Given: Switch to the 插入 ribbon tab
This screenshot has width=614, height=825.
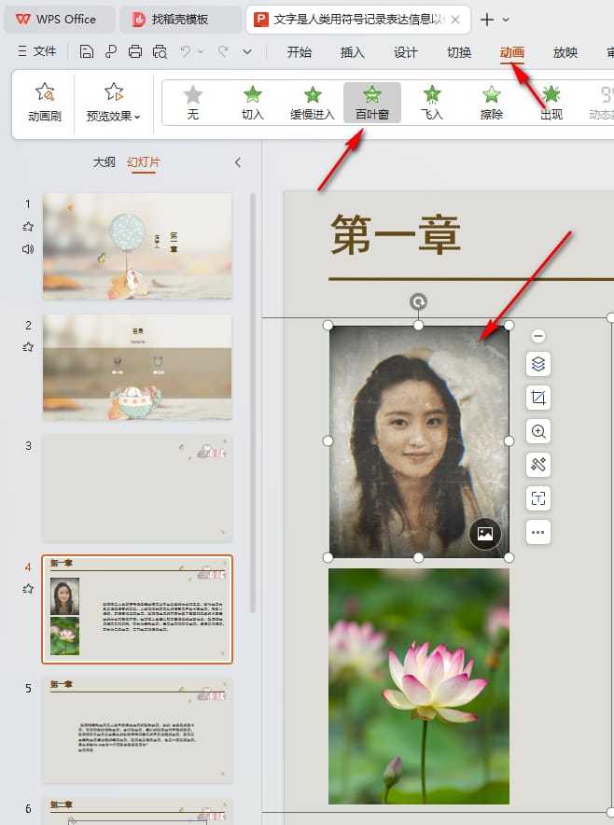Looking at the screenshot, I should point(352,52).
